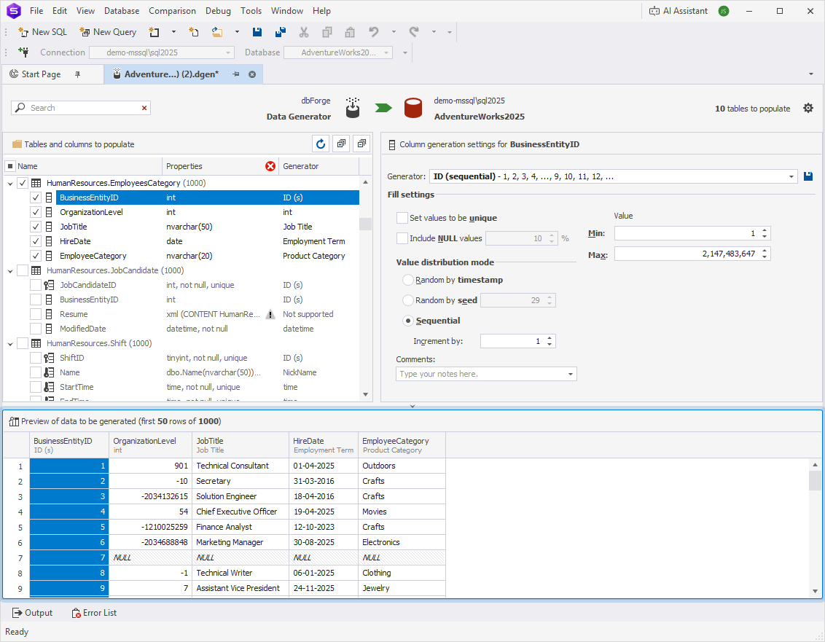This screenshot has width=825, height=642.
Task: Clear the search box with red X
Action: tap(144, 108)
